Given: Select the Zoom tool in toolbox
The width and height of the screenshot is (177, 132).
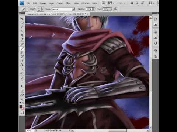Looking at the screenshot, I should (x=22, y=99).
